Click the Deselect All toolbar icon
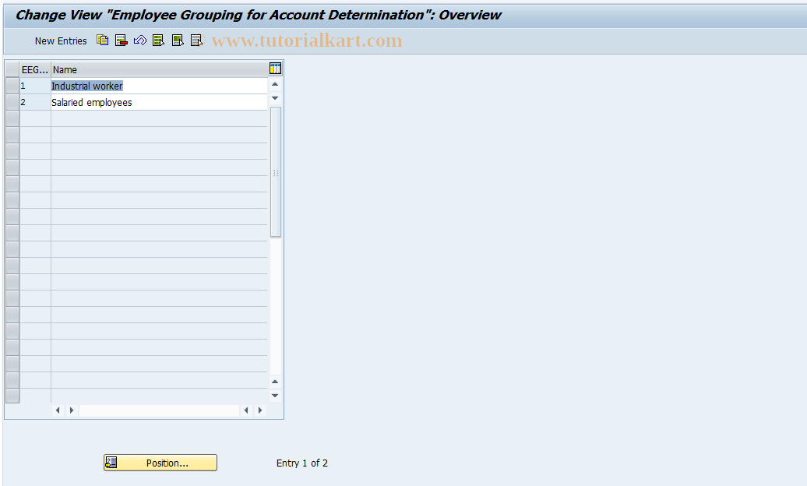Viewport: 807px width, 486px height. click(x=196, y=40)
